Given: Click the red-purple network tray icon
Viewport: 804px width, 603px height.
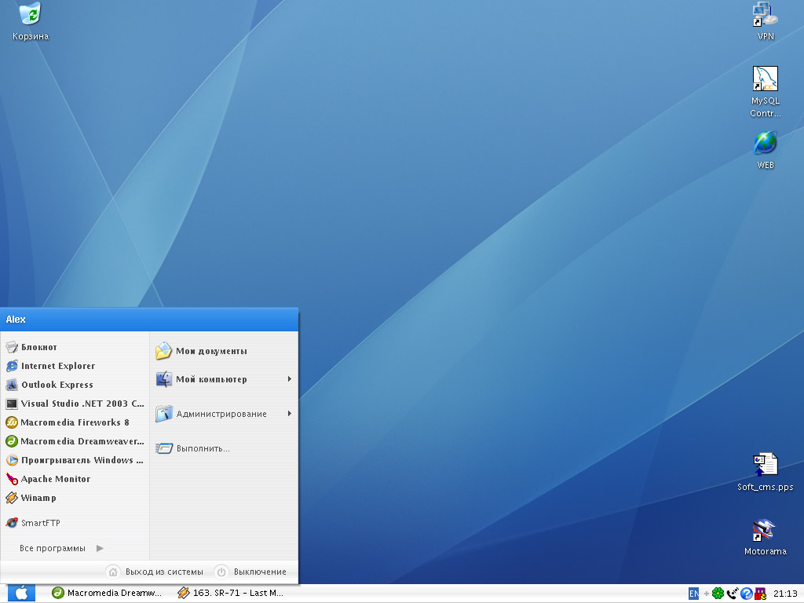Looking at the screenshot, I should pyautogui.click(x=760, y=594).
